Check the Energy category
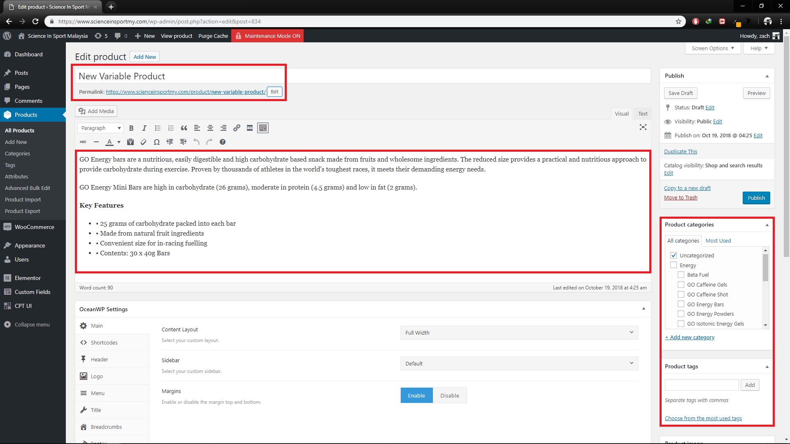 pyautogui.click(x=674, y=265)
